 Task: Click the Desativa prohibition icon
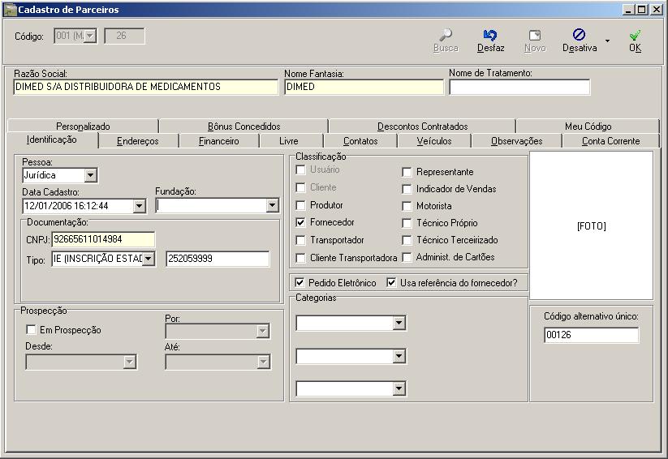coord(579,35)
